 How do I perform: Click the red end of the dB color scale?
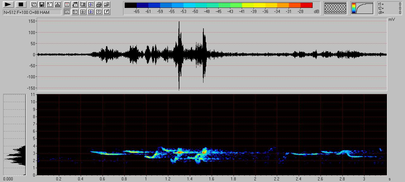(306, 5)
